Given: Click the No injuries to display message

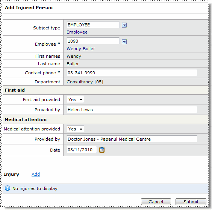Looking at the screenshot, I should [35, 189].
